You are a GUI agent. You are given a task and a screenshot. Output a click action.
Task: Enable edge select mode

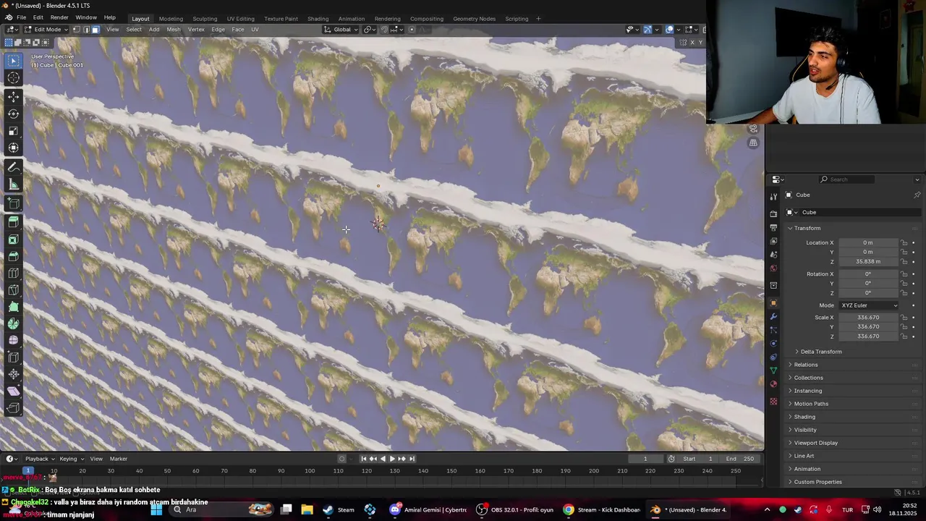tap(86, 30)
